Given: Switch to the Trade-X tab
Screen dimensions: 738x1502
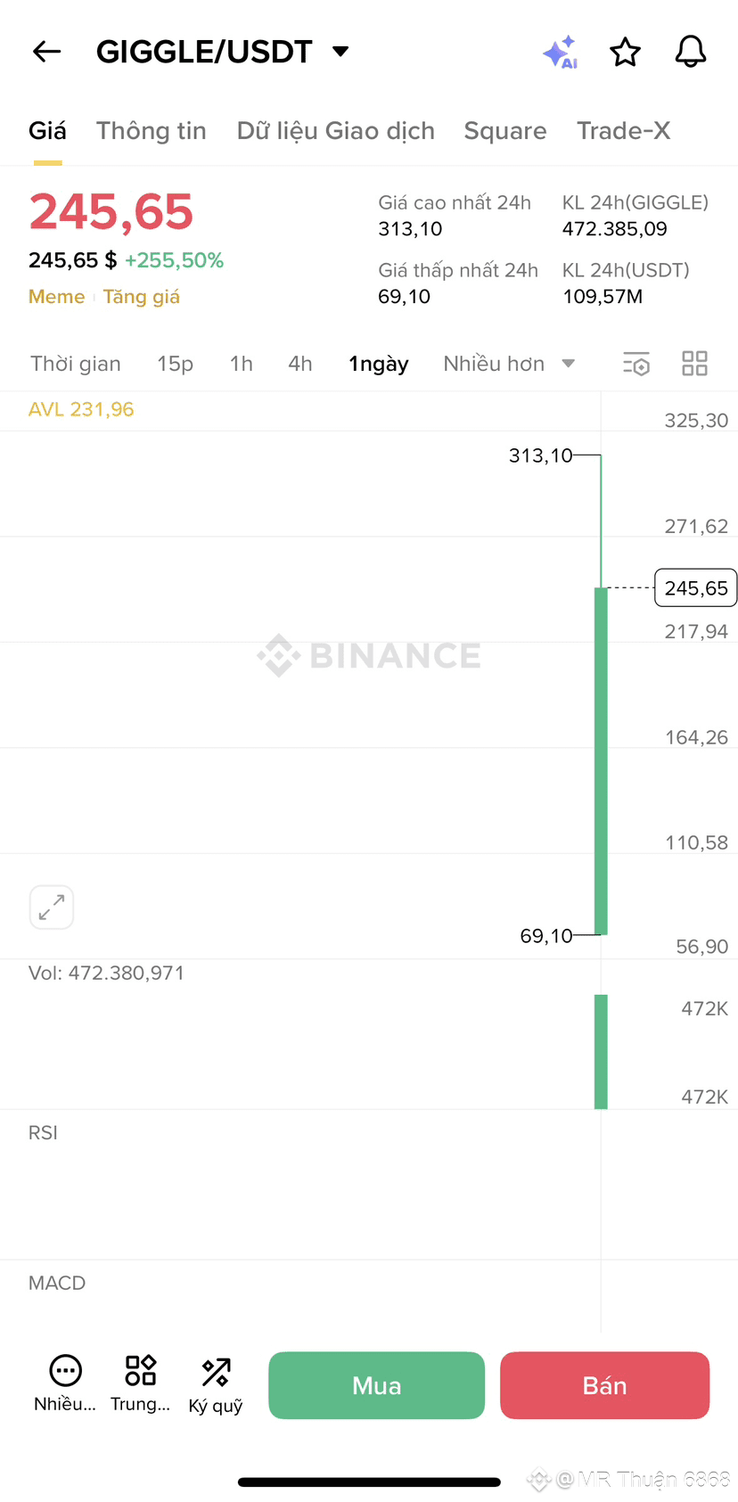Looking at the screenshot, I should (624, 131).
